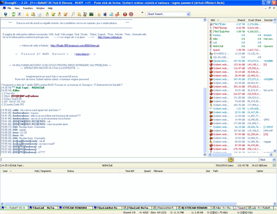
Task: Sort transfers by the Status column header
Action: 92,171
